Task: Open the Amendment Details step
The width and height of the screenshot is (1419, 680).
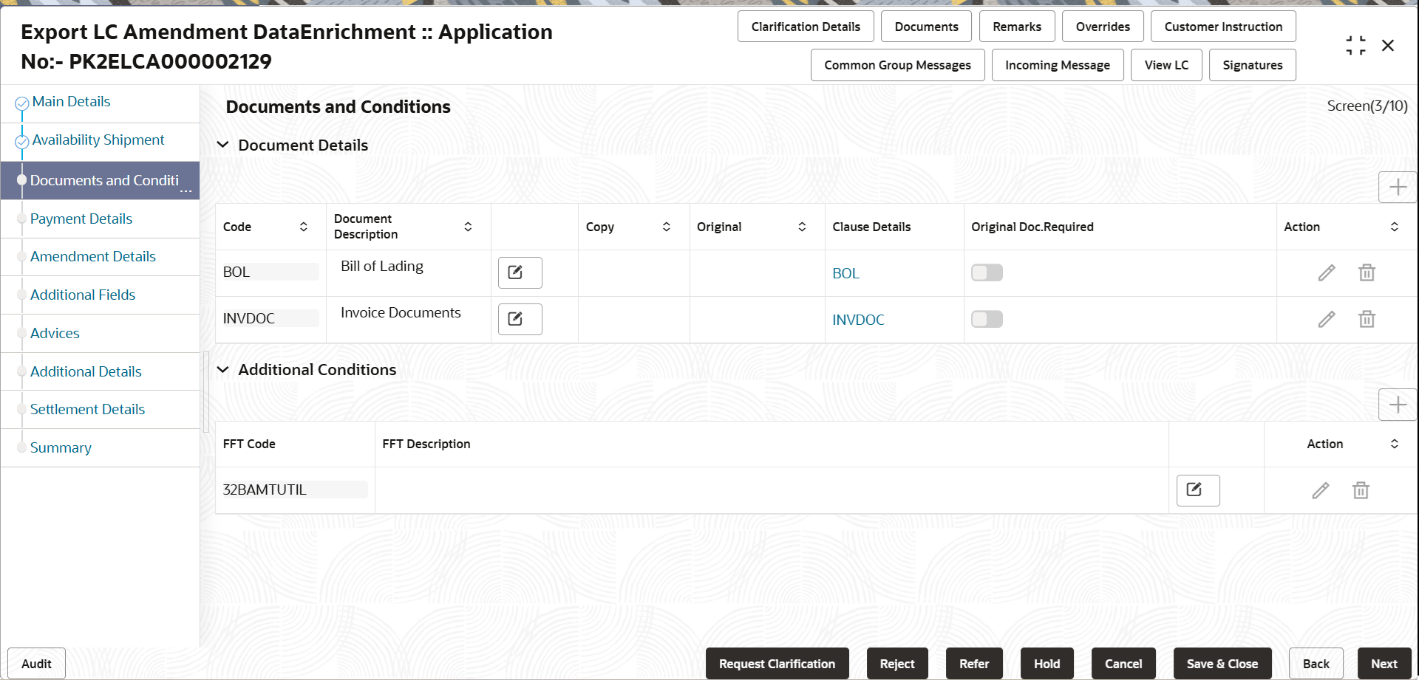Action: pos(93,256)
